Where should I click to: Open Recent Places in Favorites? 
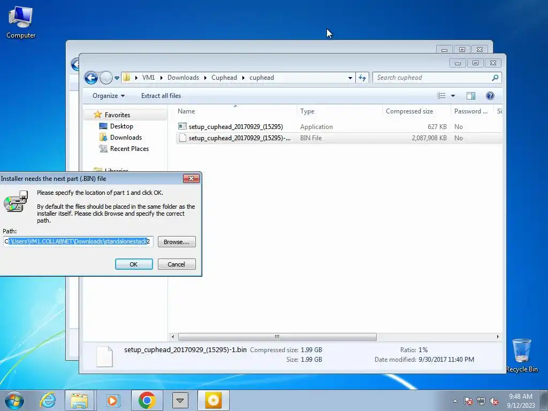130,149
